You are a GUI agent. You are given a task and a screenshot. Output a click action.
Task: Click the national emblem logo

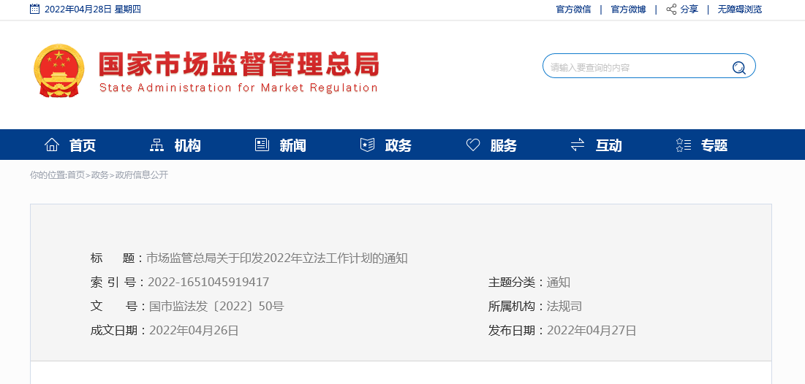click(59, 70)
